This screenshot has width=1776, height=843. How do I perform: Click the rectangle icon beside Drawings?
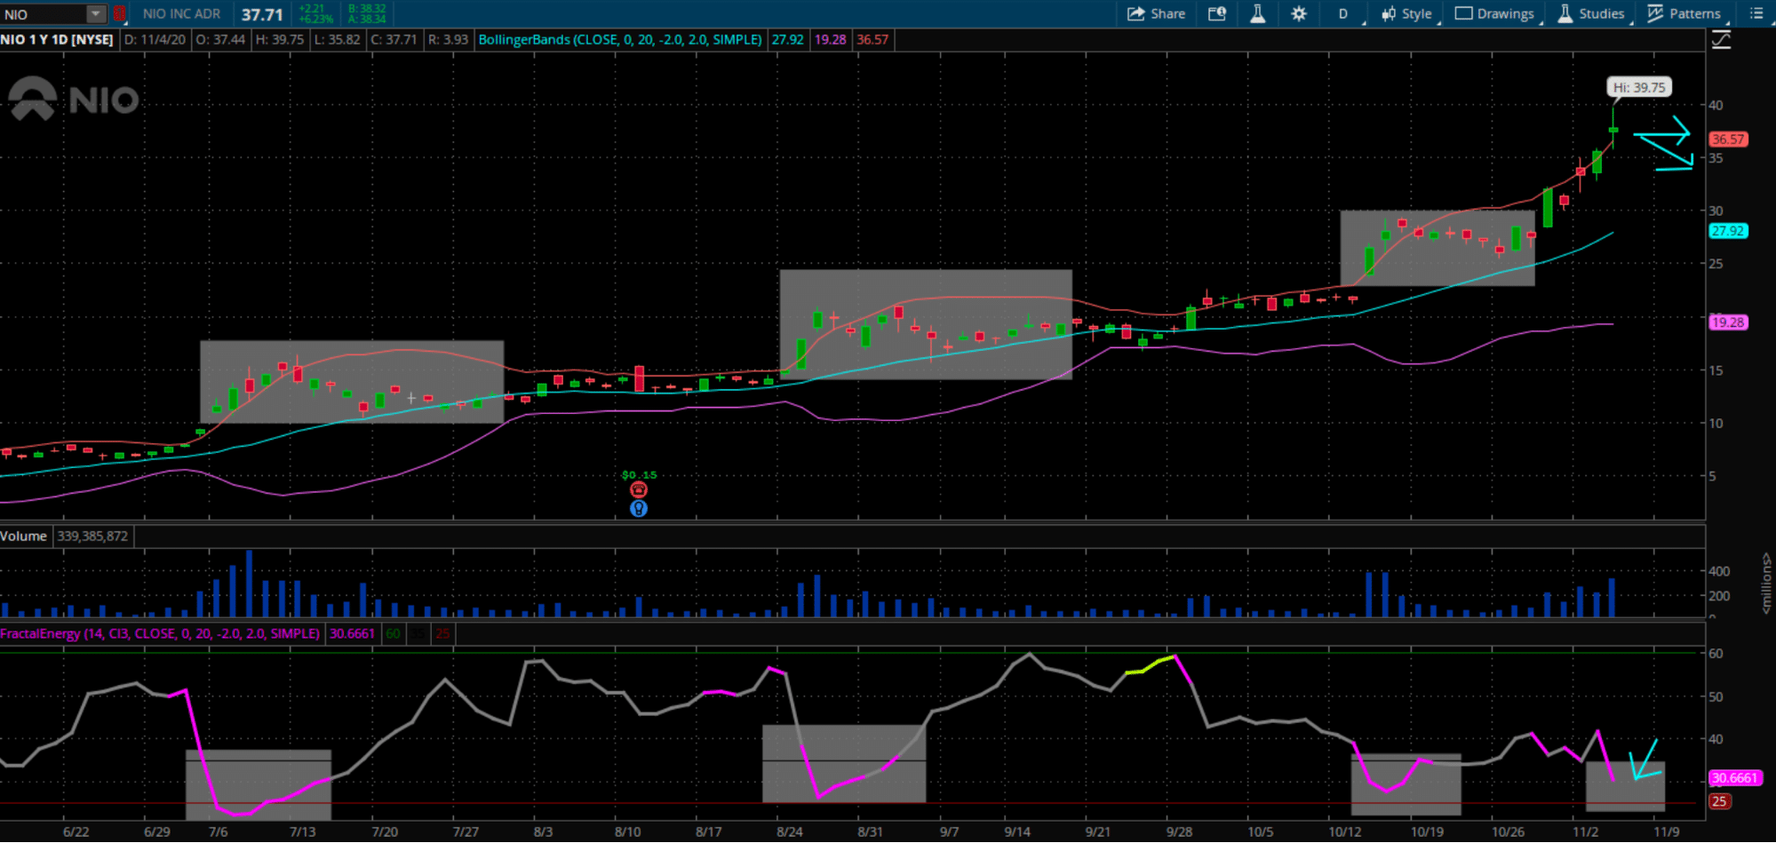pyautogui.click(x=1463, y=13)
